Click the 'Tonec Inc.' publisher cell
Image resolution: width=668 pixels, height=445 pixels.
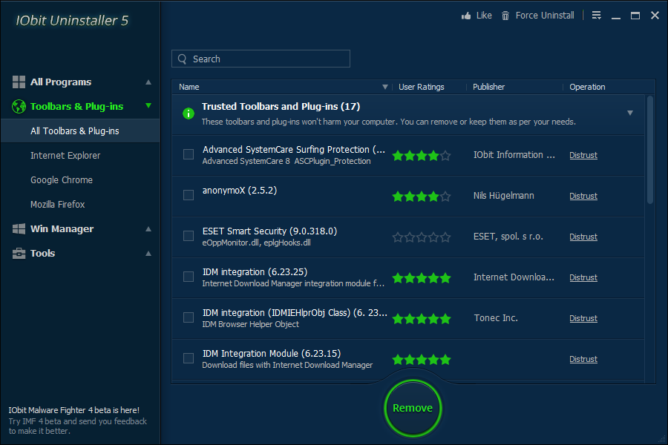[x=496, y=318]
